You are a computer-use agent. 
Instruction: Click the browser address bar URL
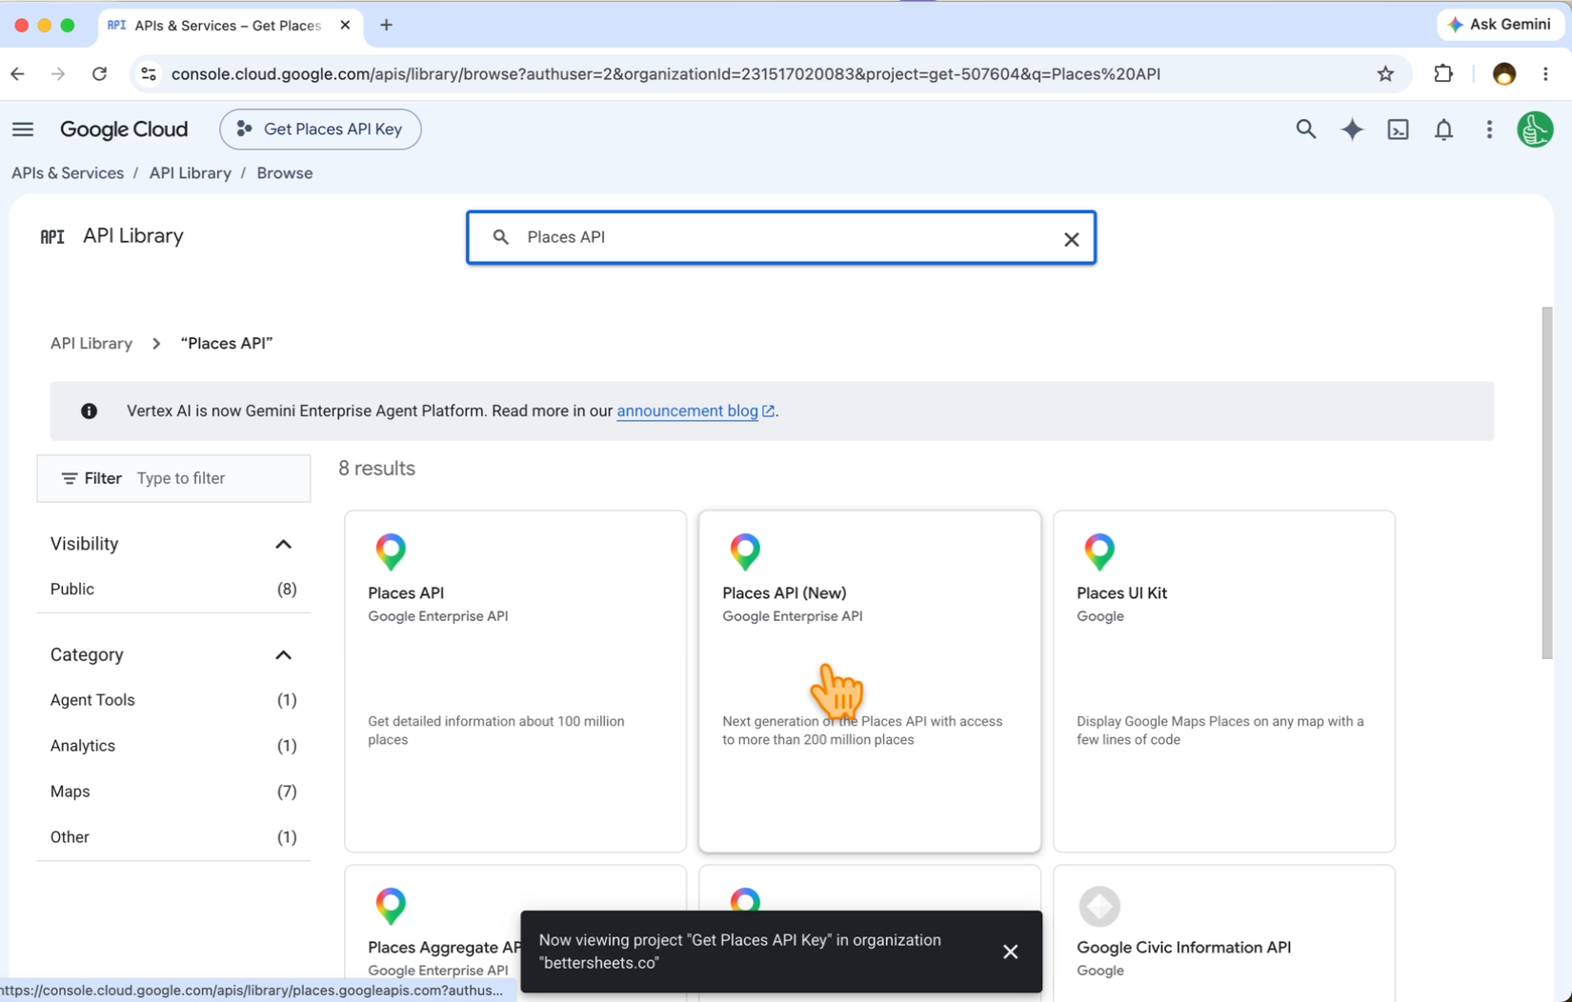tap(666, 74)
